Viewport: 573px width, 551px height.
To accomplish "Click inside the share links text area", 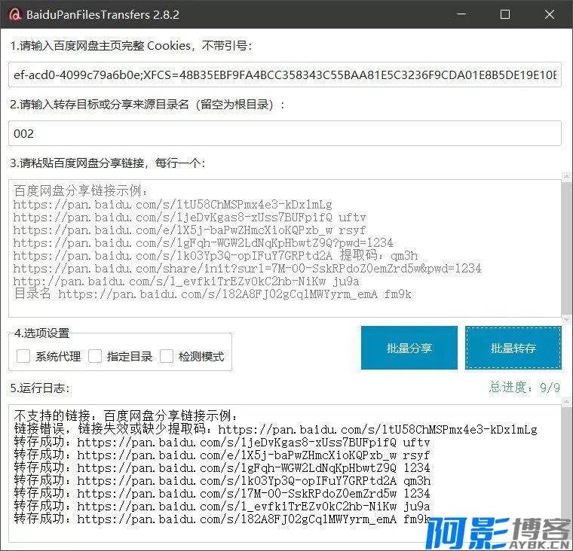I will pos(285,247).
